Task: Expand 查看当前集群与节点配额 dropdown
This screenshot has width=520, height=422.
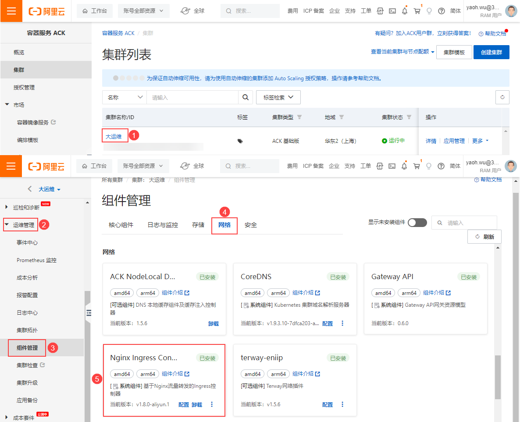Action: tap(402, 52)
